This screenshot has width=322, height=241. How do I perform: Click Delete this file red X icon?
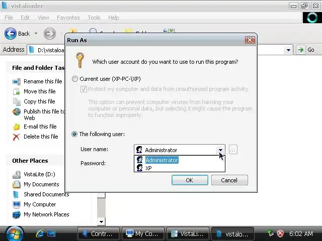click(16, 137)
